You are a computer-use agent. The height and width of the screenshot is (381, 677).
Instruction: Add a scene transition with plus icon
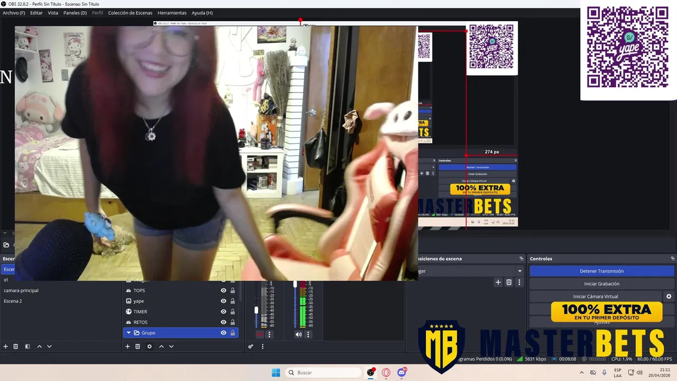(498, 283)
